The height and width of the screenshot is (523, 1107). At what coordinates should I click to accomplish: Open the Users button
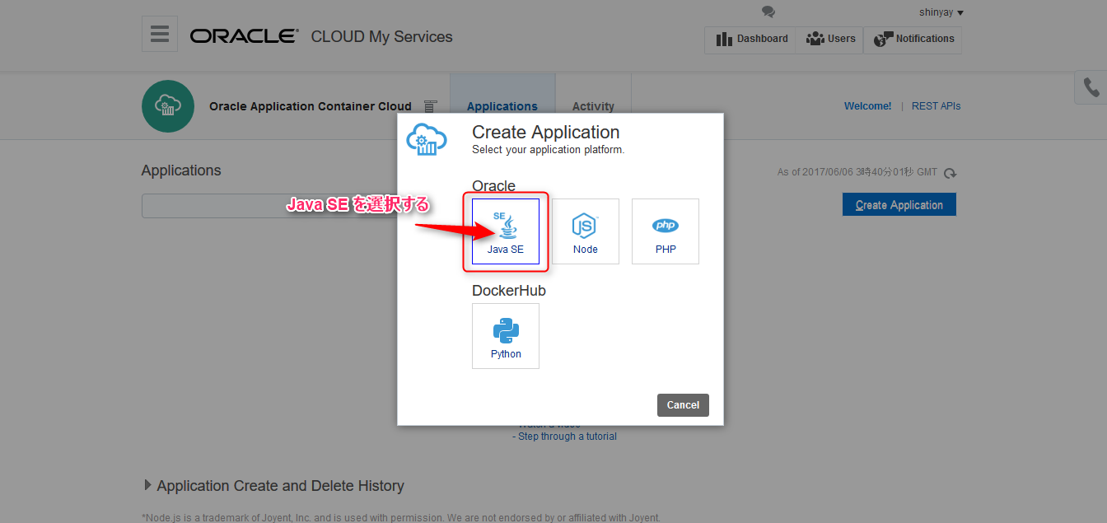829,40
